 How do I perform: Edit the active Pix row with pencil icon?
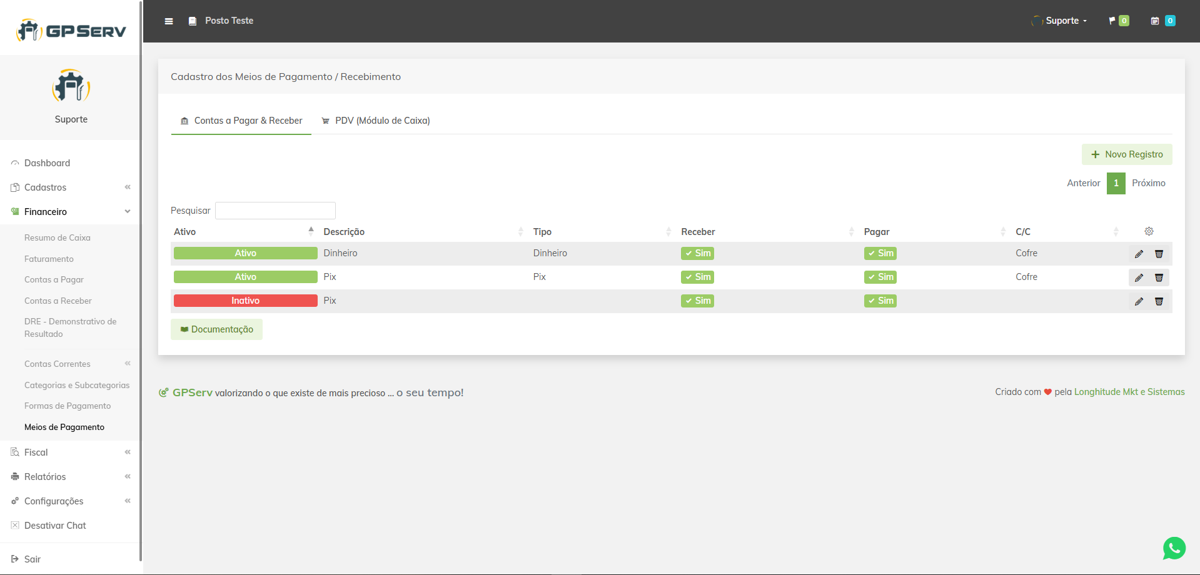(1139, 277)
